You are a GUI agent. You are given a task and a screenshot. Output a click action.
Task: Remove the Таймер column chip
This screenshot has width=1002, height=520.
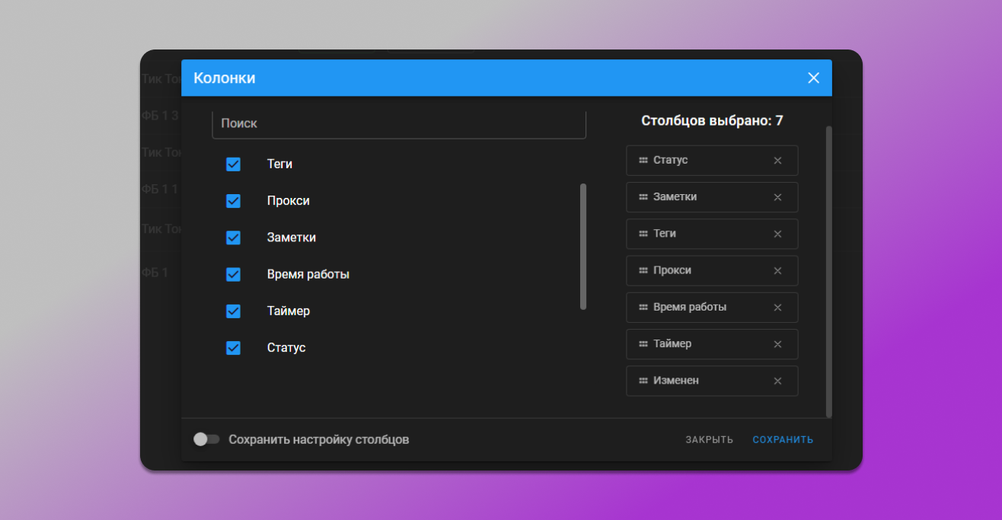click(777, 344)
